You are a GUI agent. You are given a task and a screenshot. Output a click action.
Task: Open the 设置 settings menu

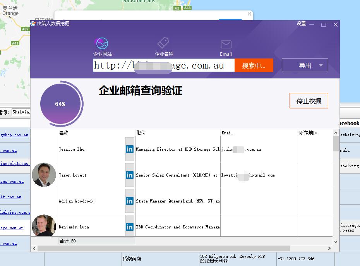tap(301, 24)
